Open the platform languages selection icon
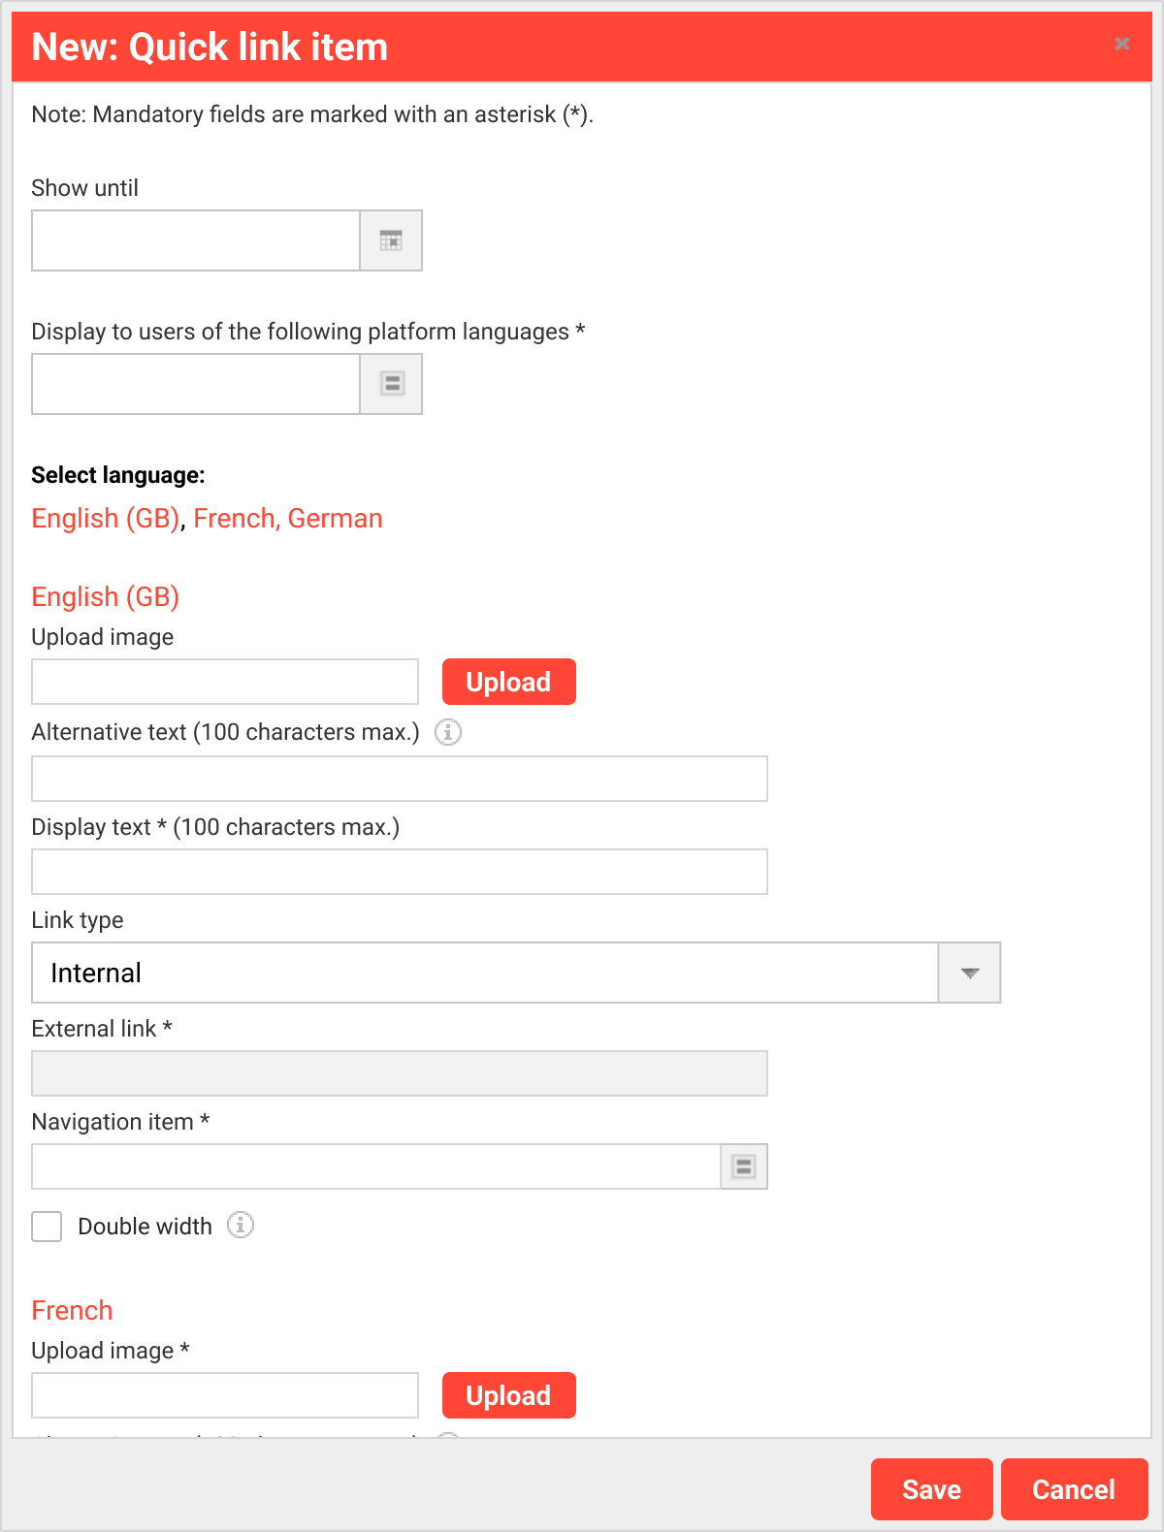The image size is (1164, 1532). (x=391, y=384)
